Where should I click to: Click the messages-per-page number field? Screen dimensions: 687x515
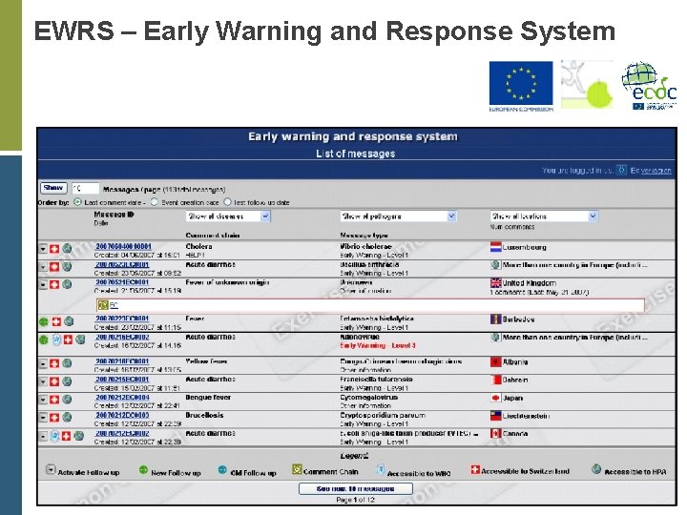[x=86, y=188]
